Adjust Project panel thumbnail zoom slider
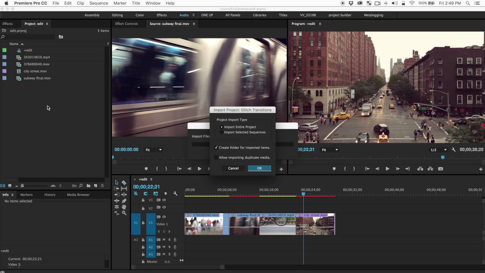Viewport: 485px width, 273px height. [x=22, y=186]
